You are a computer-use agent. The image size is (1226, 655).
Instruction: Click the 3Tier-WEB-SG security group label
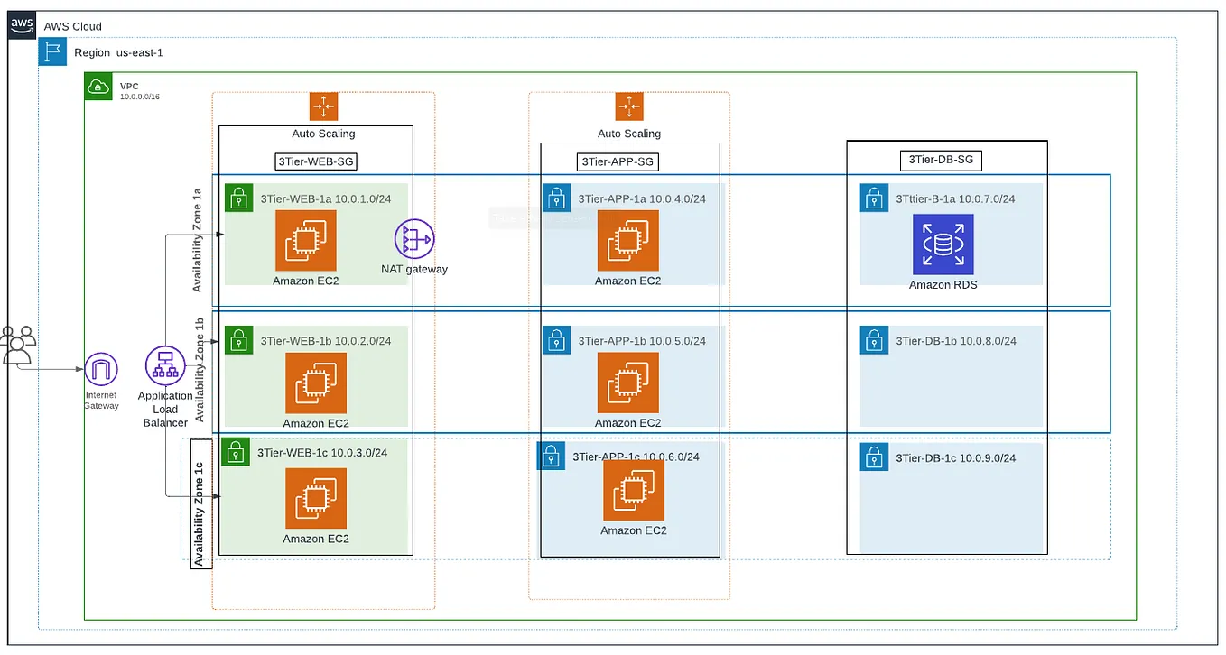(315, 161)
